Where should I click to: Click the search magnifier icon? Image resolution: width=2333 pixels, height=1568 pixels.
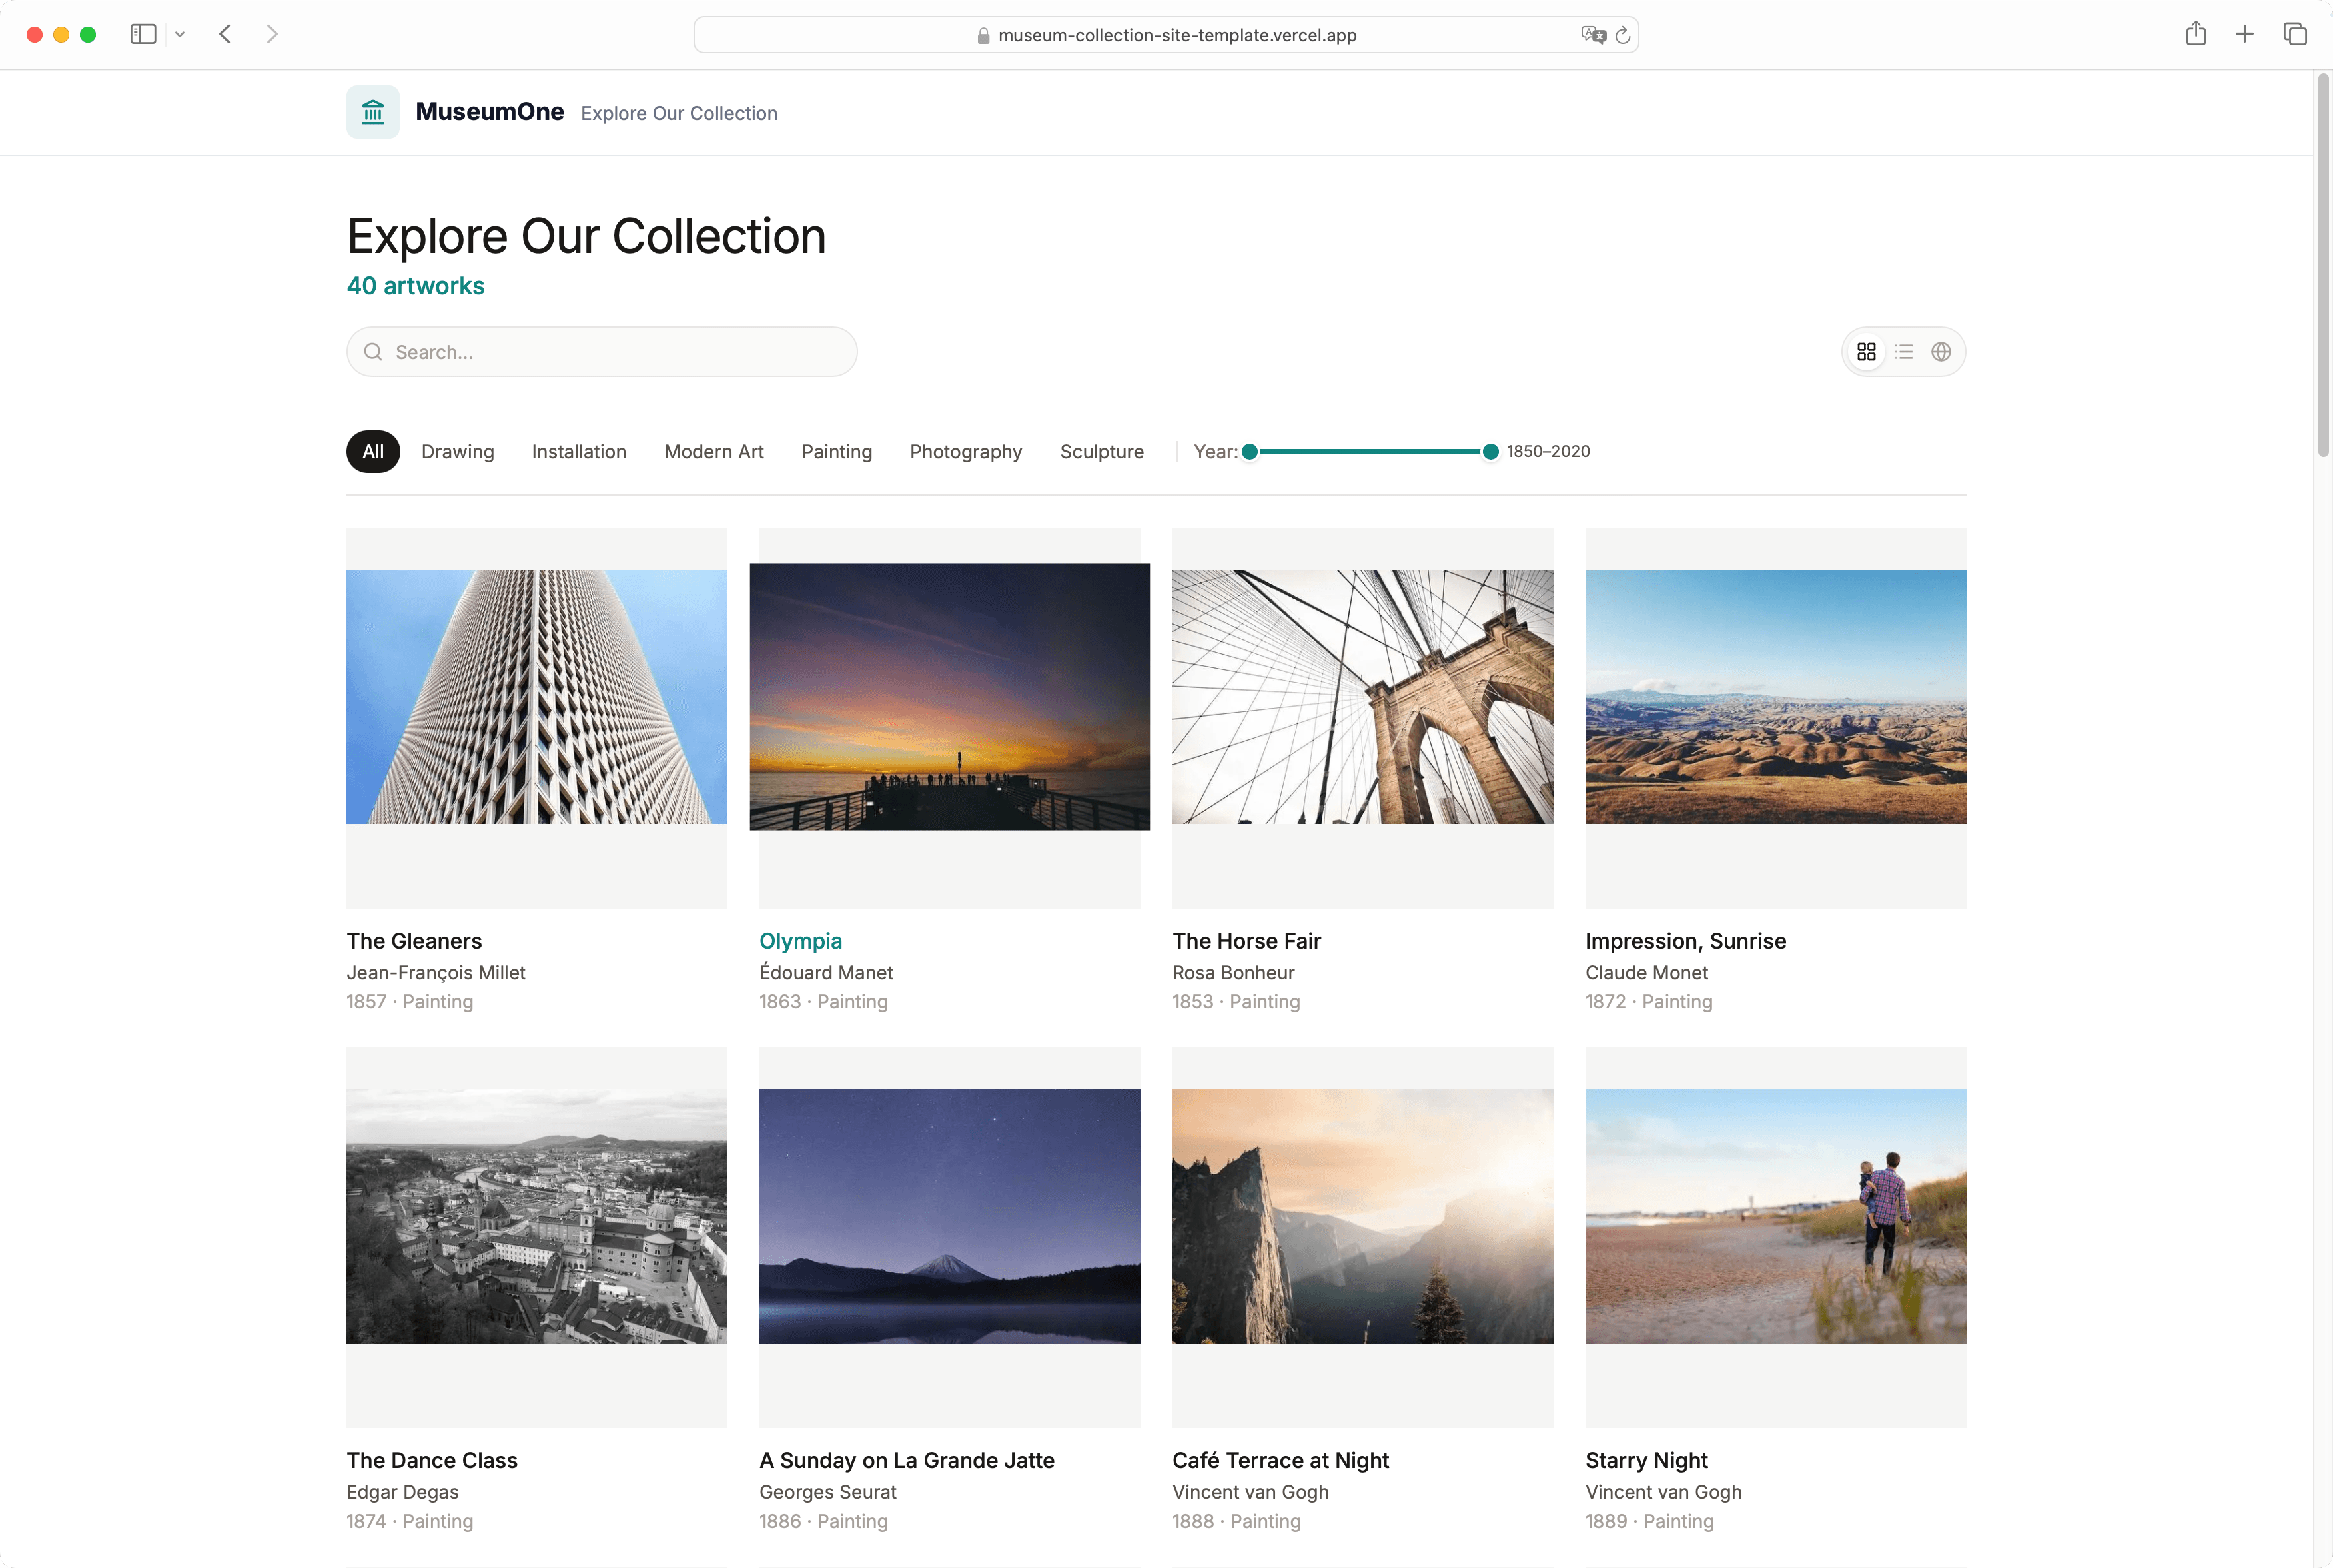tap(373, 351)
